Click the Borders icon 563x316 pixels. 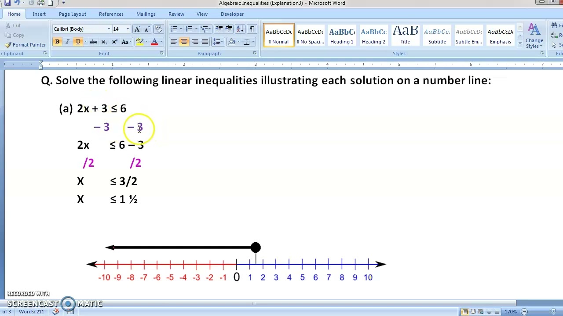(x=246, y=42)
